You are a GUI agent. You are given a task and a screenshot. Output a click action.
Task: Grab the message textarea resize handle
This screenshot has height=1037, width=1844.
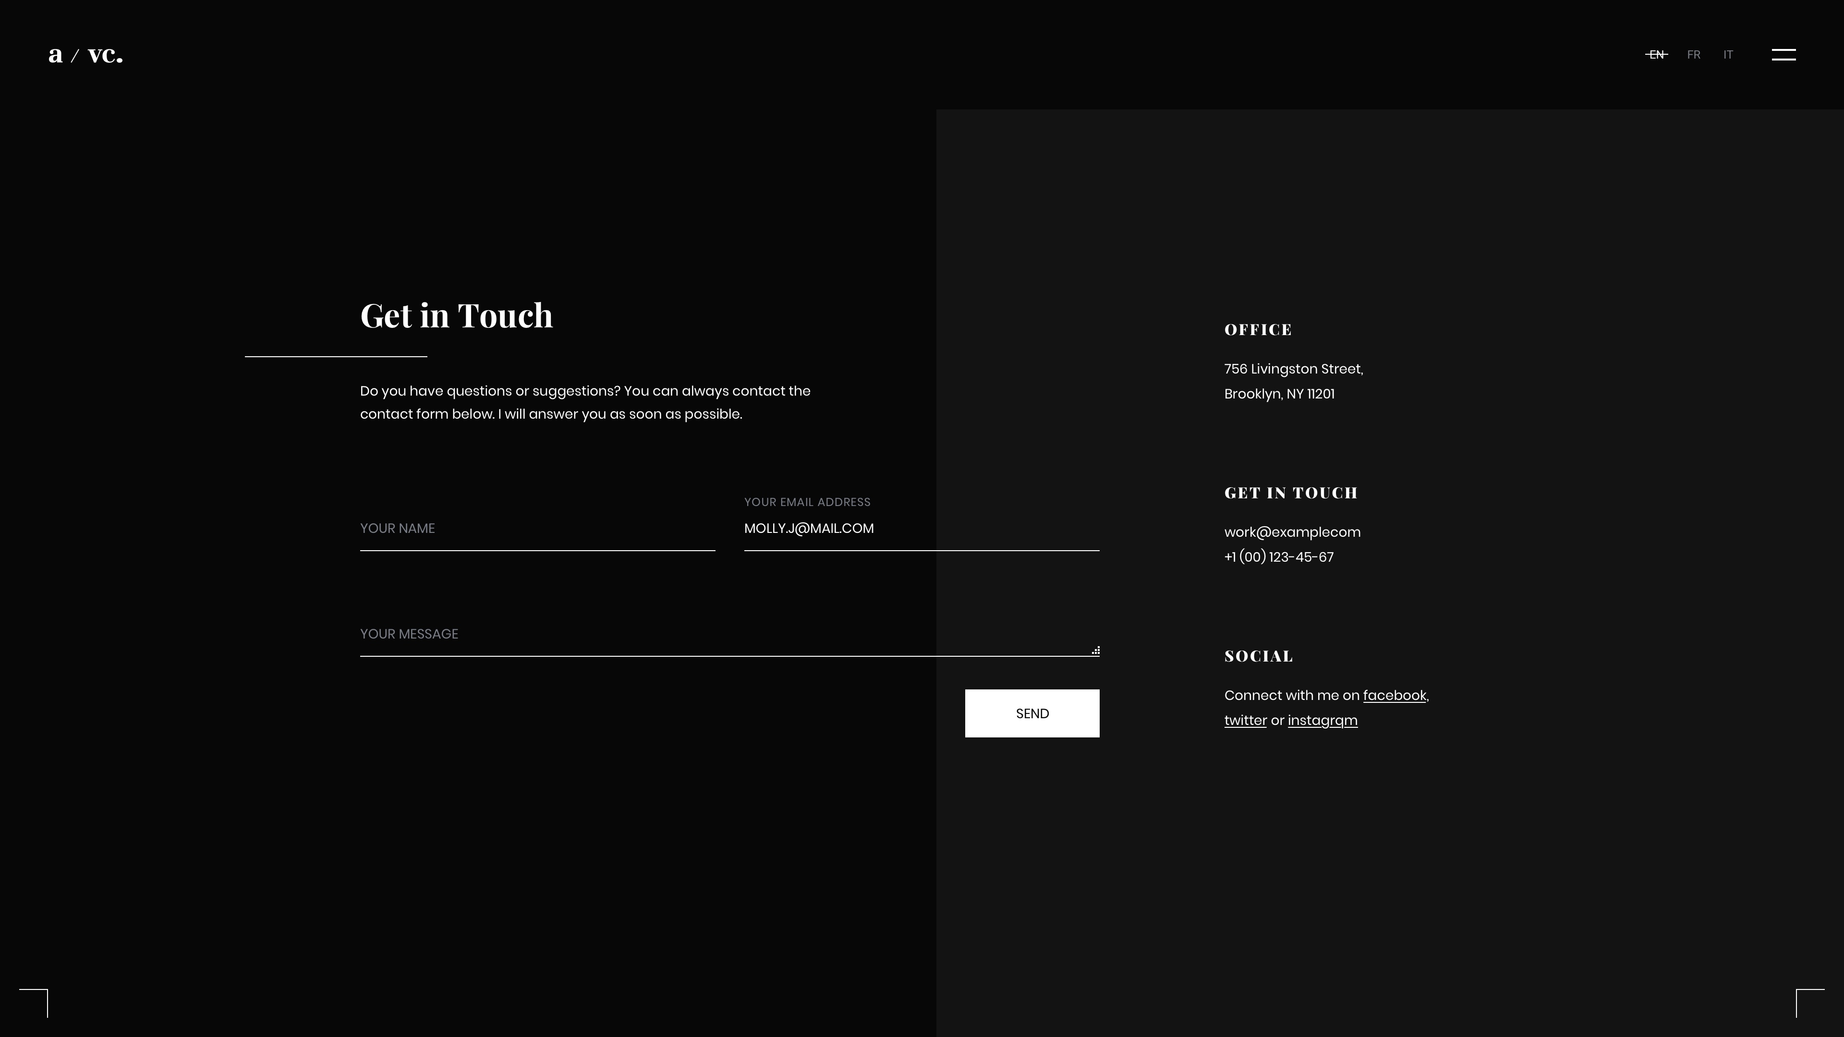[x=1095, y=651]
